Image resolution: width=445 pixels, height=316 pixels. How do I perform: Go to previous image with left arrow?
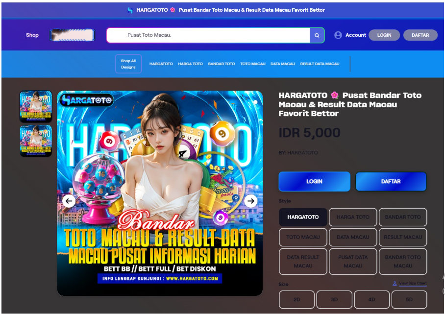[69, 201]
